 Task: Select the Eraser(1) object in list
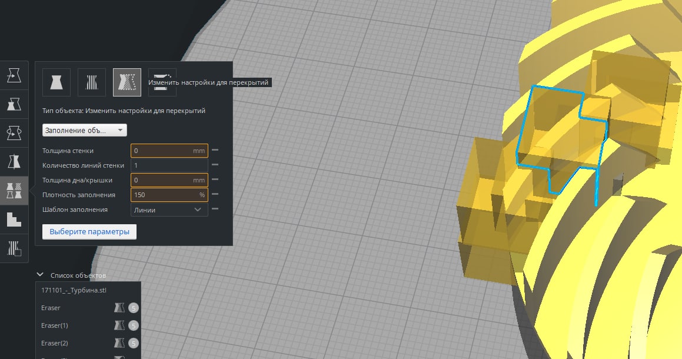click(55, 325)
